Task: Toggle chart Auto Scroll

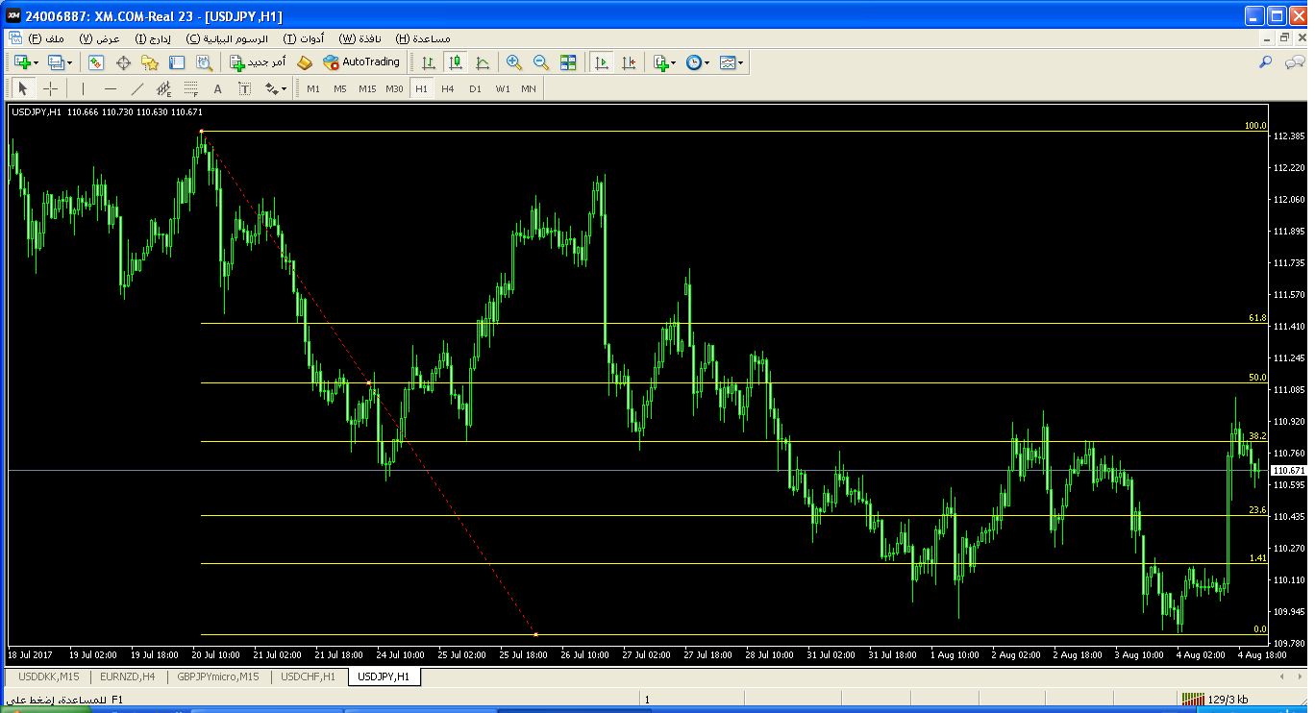Action: 602,62
